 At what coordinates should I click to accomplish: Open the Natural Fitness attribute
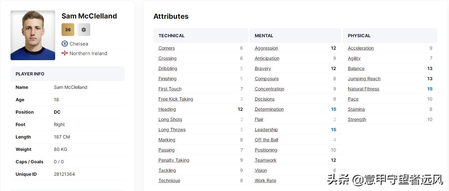(364, 89)
